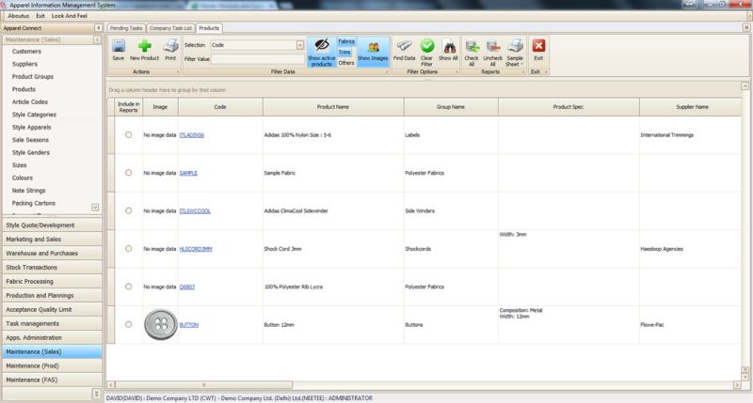Open the Selection Code dropdown
This screenshot has width=753, height=403.
click(299, 45)
